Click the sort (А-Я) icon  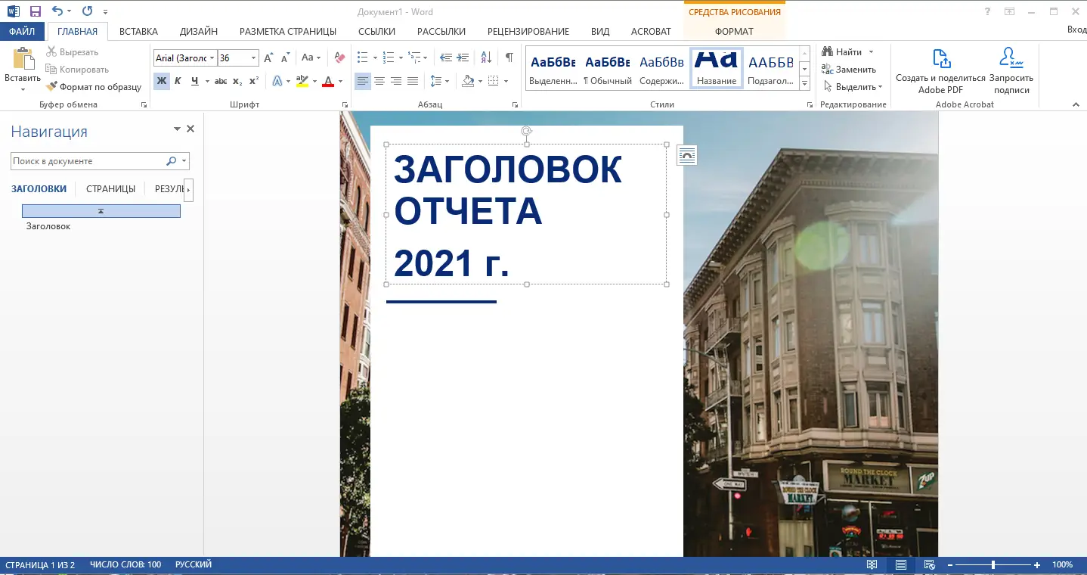[486, 57]
